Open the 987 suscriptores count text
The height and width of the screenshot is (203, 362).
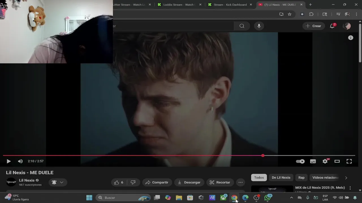tap(30, 185)
